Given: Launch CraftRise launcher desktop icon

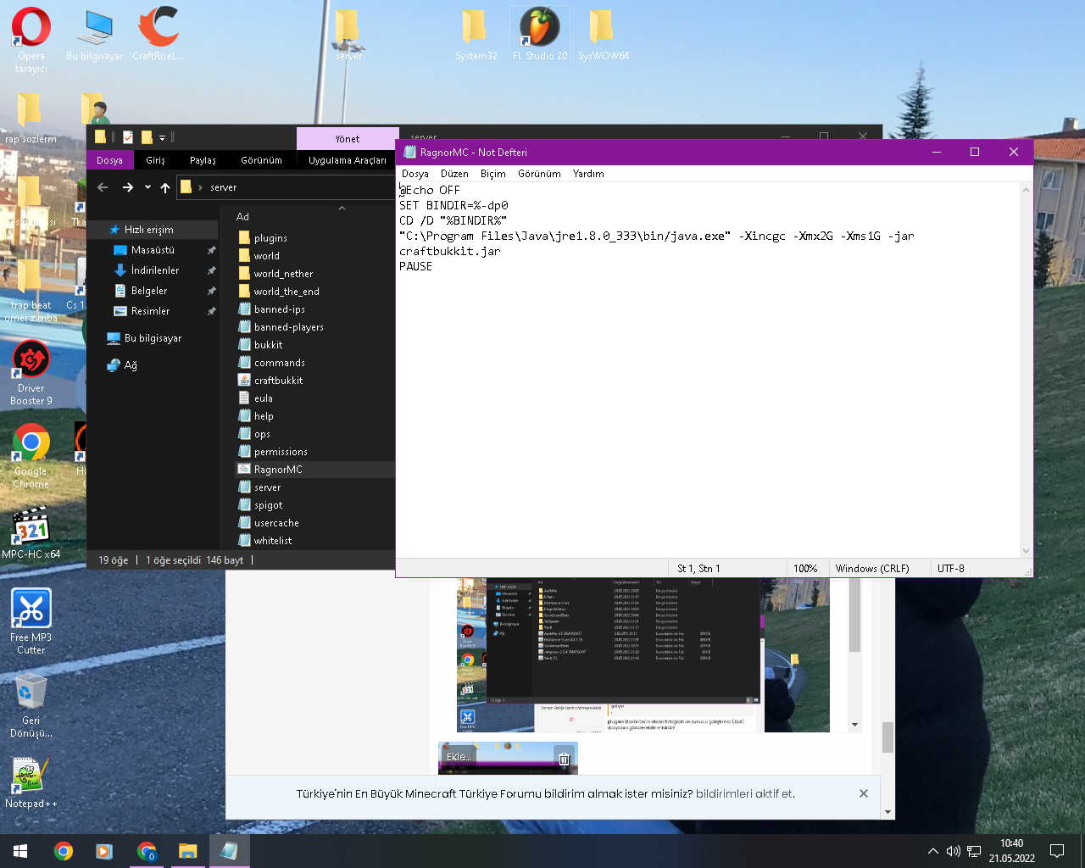Looking at the screenshot, I should tap(159, 36).
